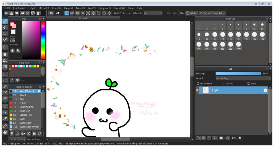Select the Text tool
This screenshot has width=274, height=147.
pos(5,106)
